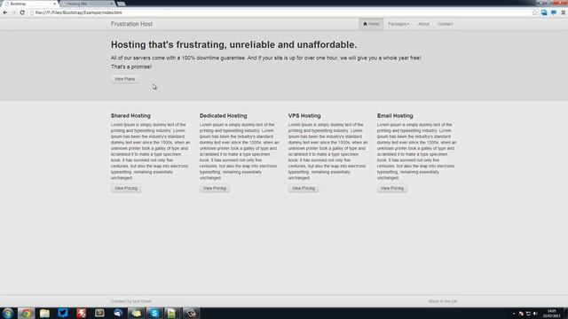568x319 pixels.
Task: Click the Chrome icon on the taskbar
Action: tap(26, 313)
